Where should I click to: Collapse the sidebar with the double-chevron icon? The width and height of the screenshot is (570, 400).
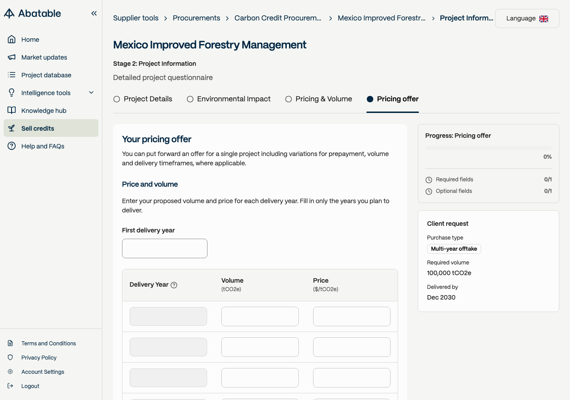[x=94, y=13]
